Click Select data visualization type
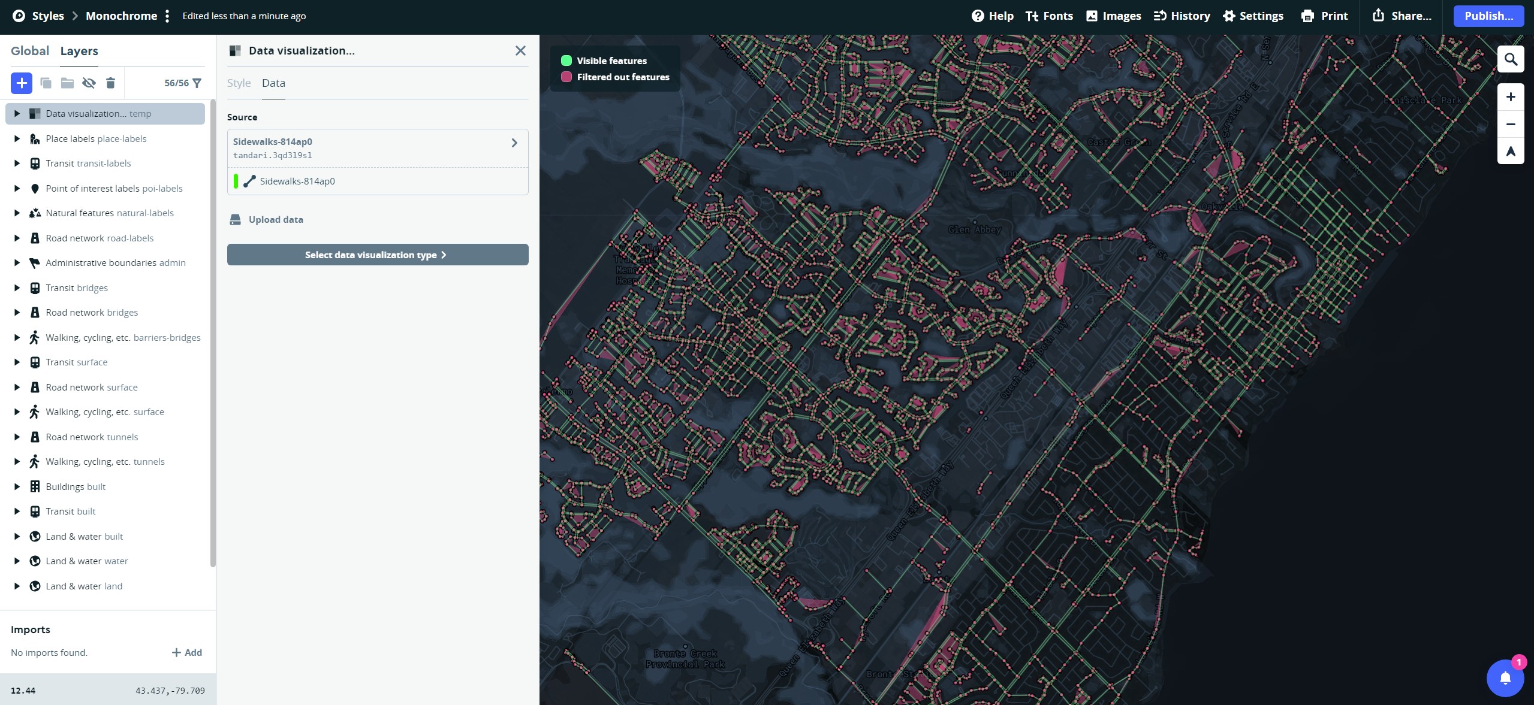 pyautogui.click(x=377, y=255)
